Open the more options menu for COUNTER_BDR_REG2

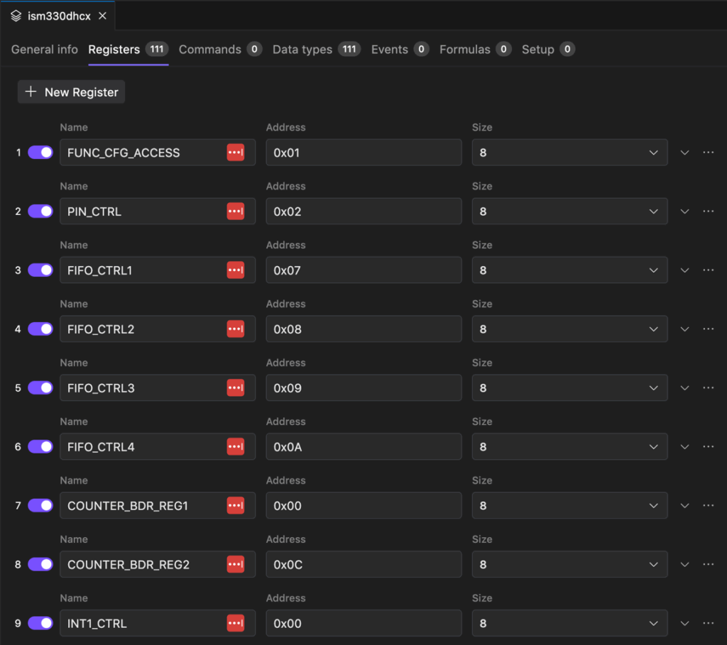coord(708,565)
